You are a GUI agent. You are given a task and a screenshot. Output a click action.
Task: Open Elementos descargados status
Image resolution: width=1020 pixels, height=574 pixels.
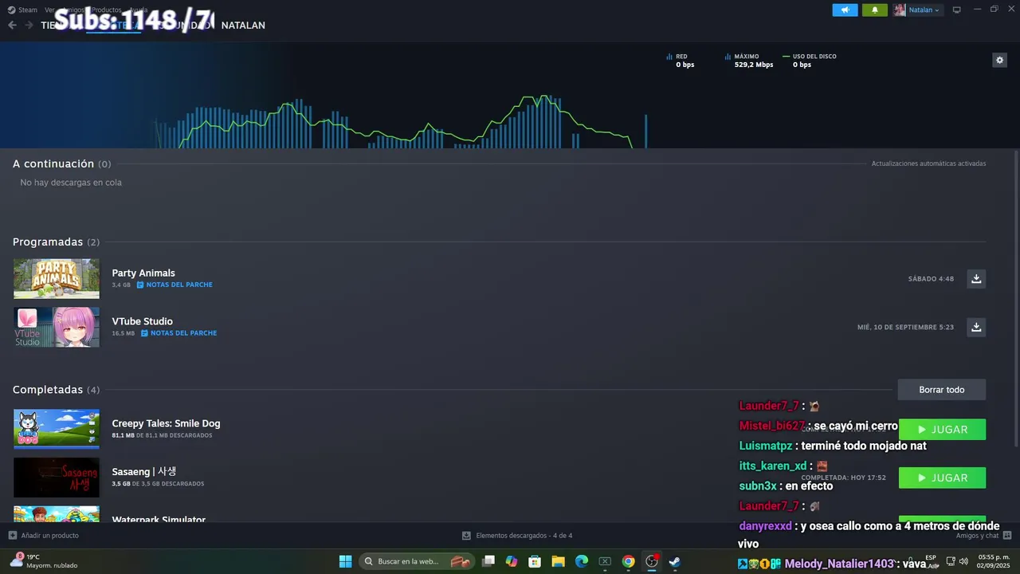517,536
